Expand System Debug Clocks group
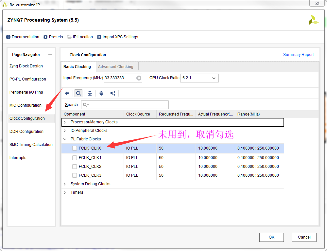The height and width of the screenshot is (251, 327). pyautogui.click(x=65, y=184)
